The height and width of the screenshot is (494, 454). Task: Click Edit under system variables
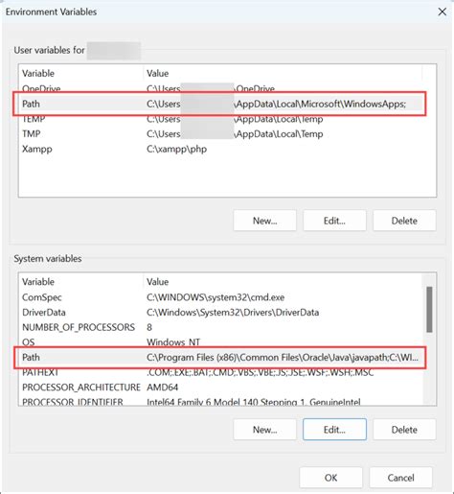point(334,430)
